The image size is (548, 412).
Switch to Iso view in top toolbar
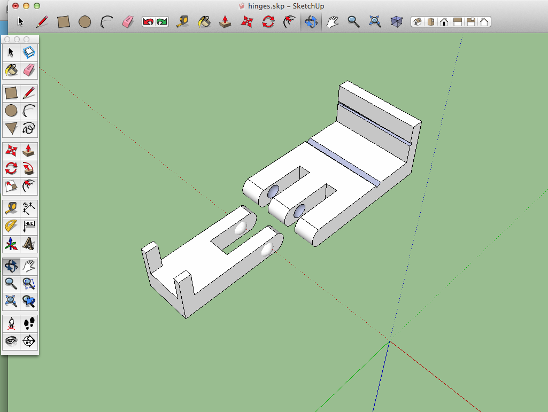(418, 22)
